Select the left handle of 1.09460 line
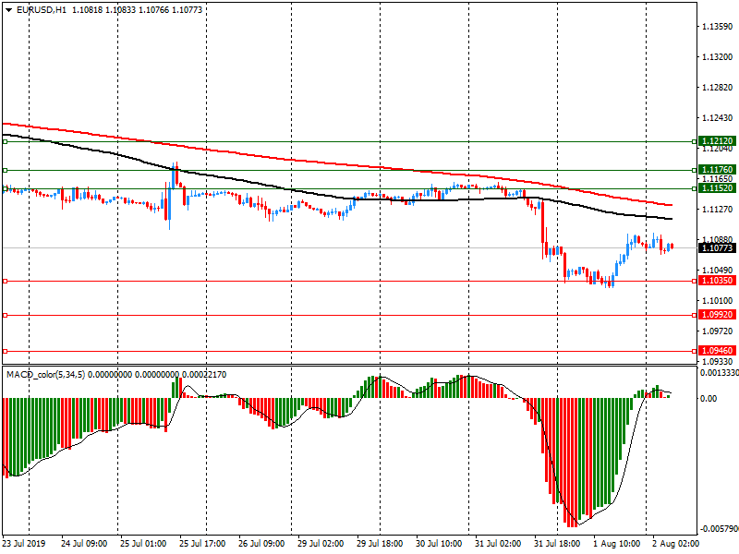Viewport: 739px width, 554px height. [6, 351]
